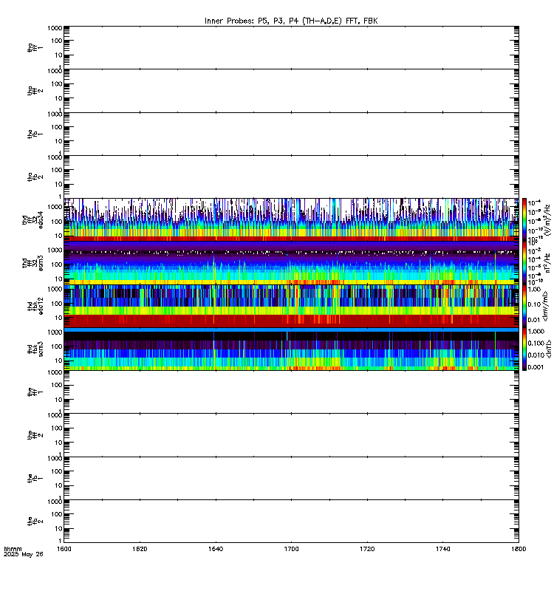
Task: Click the '1.00' color bar tick value
Action: click(534, 290)
